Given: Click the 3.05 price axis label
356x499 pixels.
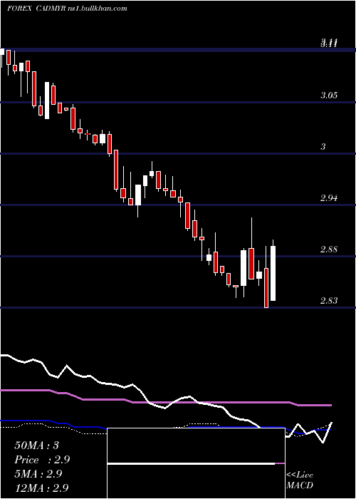Looking at the screenshot, I should tap(329, 95).
